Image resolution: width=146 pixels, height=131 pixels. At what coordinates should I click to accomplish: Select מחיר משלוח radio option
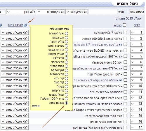[x=66, y=74]
